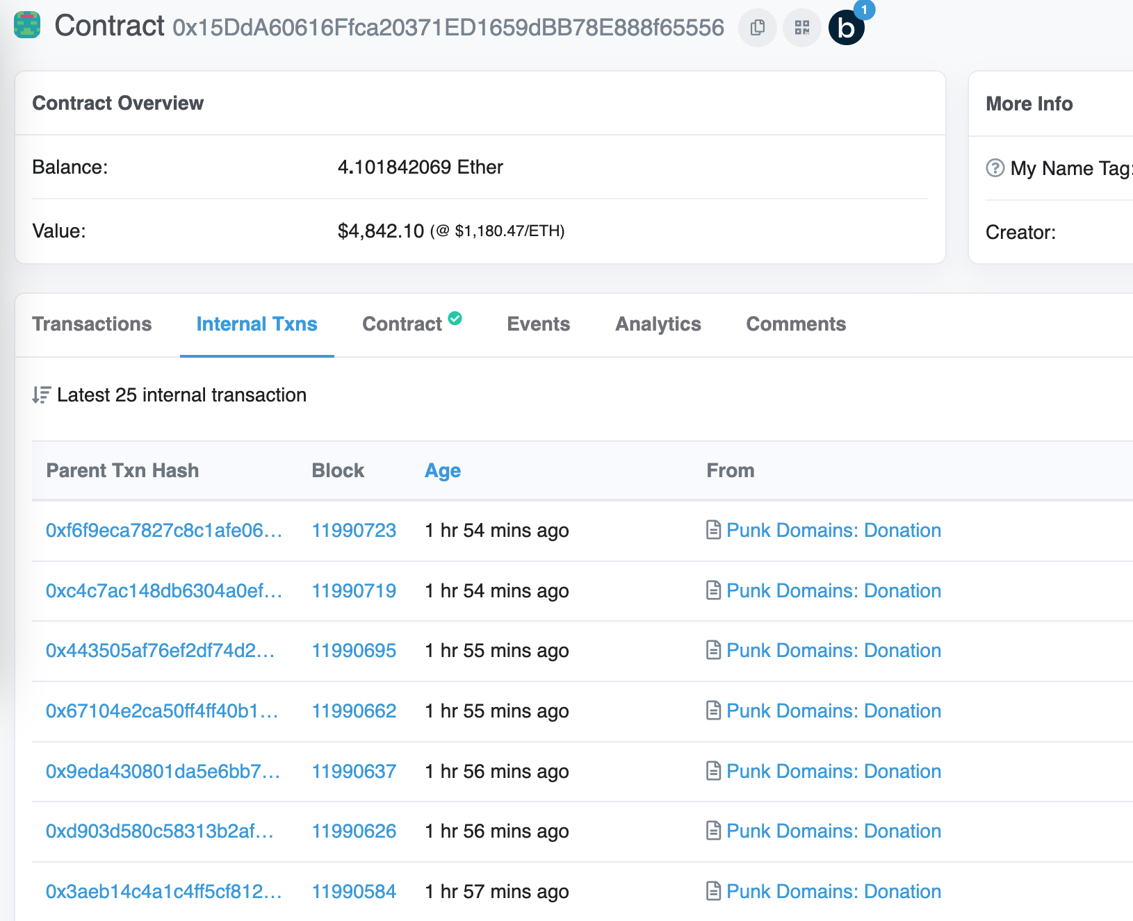Click the contract identicon avatar
This screenshot has height=921, width=1133.
pos(27,25)
